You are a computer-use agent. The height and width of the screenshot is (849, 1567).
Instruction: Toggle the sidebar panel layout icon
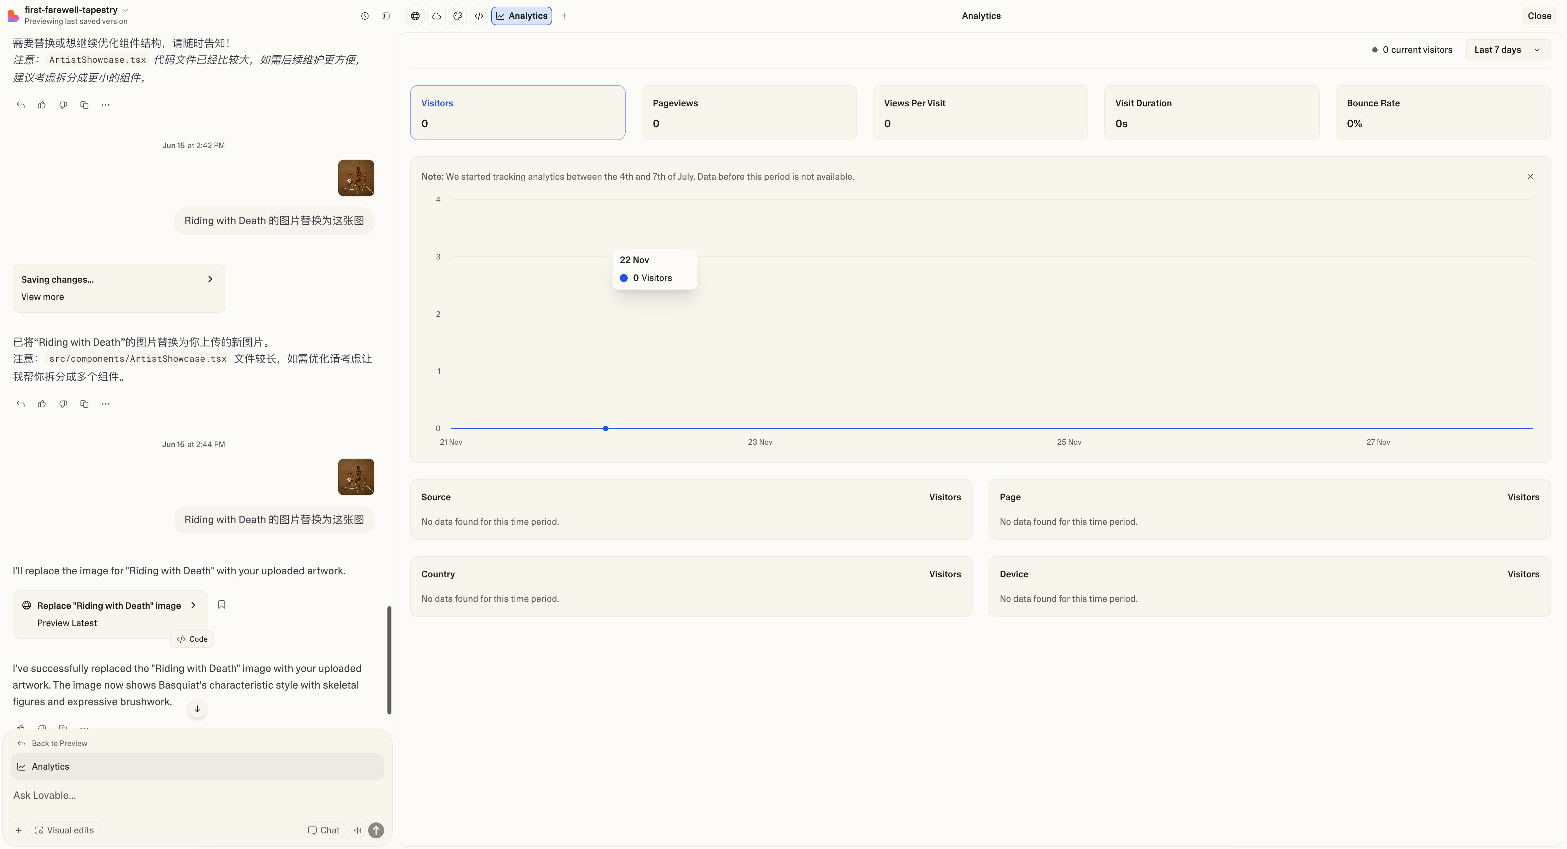[386, 16]
